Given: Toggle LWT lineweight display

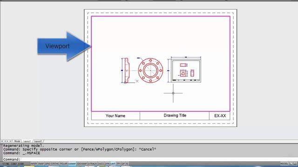Looking at the screenshot, I should click(113, 164).
